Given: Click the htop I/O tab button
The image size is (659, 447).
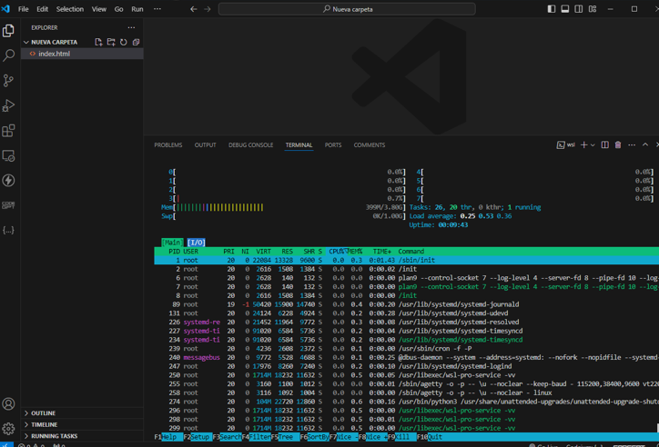Looking at the screenshot, I should point(197,243).
